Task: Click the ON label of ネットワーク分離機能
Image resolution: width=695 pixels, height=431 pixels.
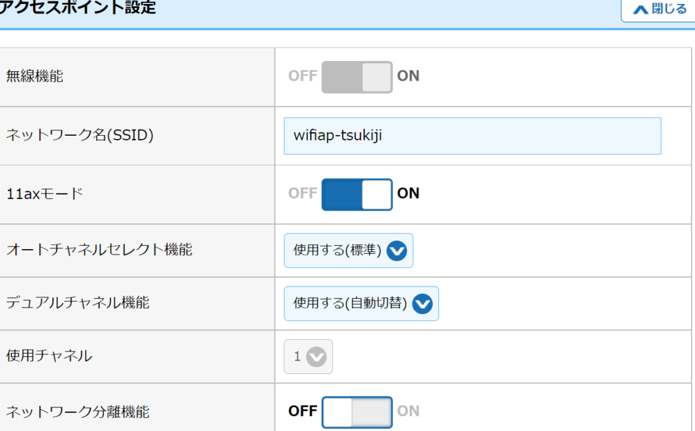Action: [409, 411]
